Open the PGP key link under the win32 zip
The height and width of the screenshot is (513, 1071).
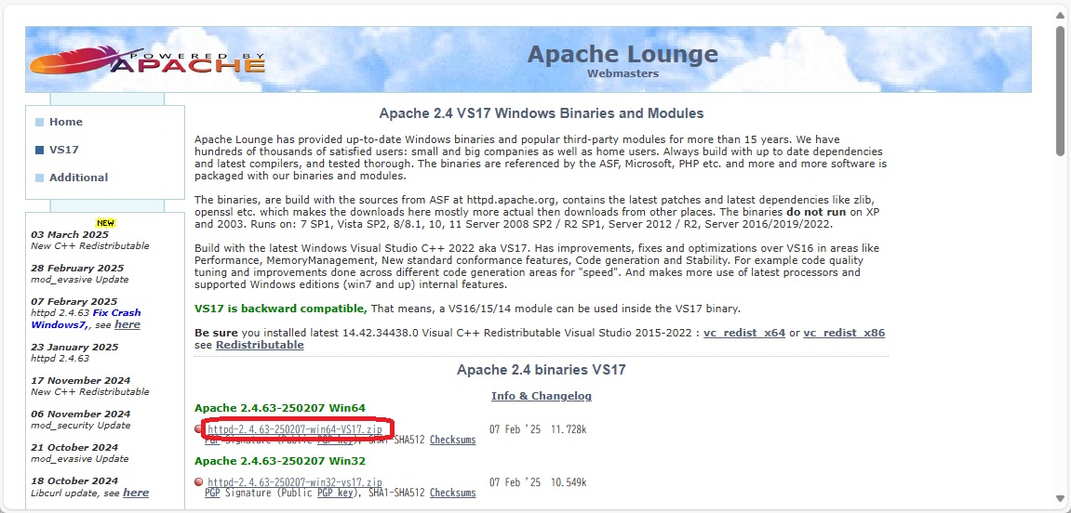pos(336,493)
